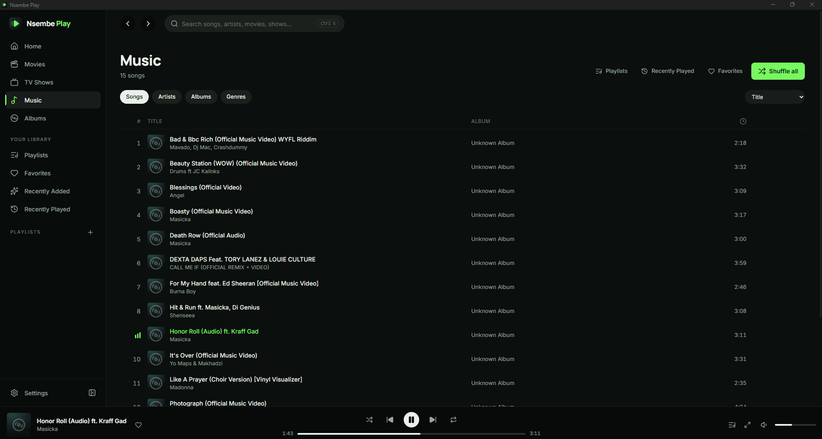822x439 pixels.
Task: Open Playlists link at top right
Action: tap(612, 71)
